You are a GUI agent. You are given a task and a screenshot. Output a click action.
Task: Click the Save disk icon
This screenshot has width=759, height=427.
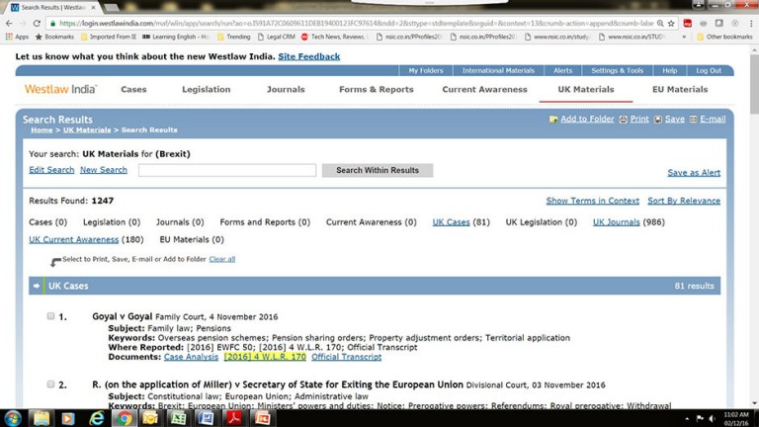click(x=658, y=119)
